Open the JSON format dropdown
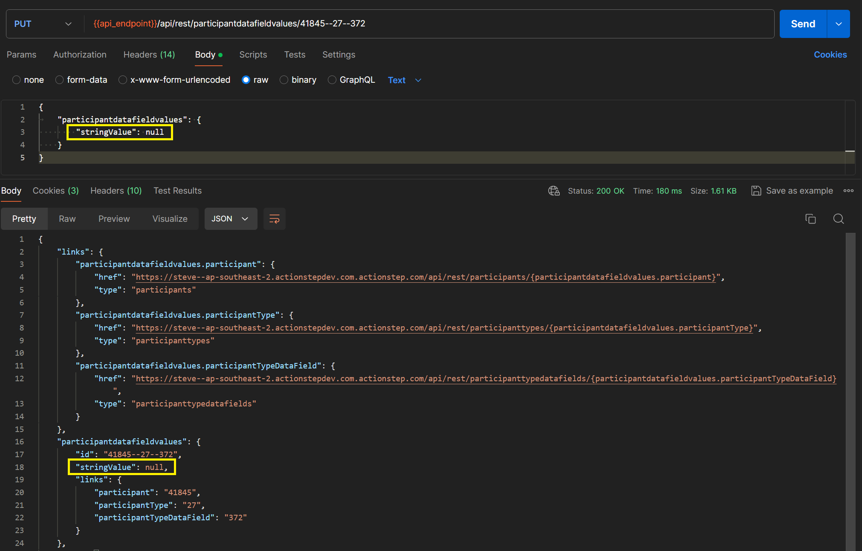Viewport: 862px width, 551px height. [231, 219]
